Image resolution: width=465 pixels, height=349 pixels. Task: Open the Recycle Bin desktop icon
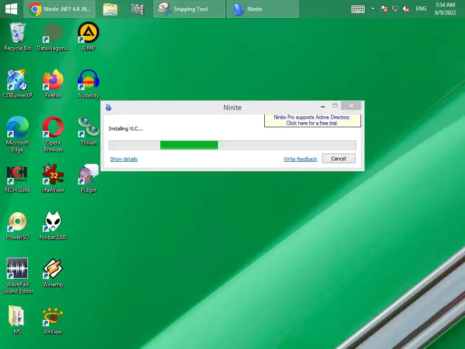pyautogui.click(x=17, y=37)
